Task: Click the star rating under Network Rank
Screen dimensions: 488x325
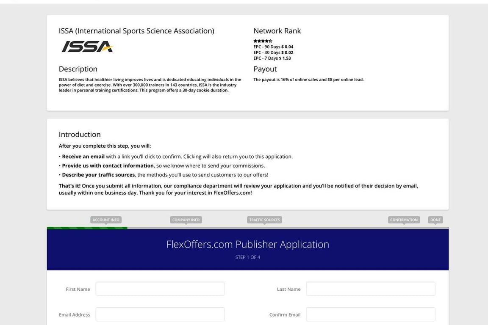Action: [x=262, y=41]
